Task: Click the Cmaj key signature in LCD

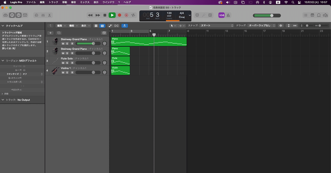Action: 182,17
